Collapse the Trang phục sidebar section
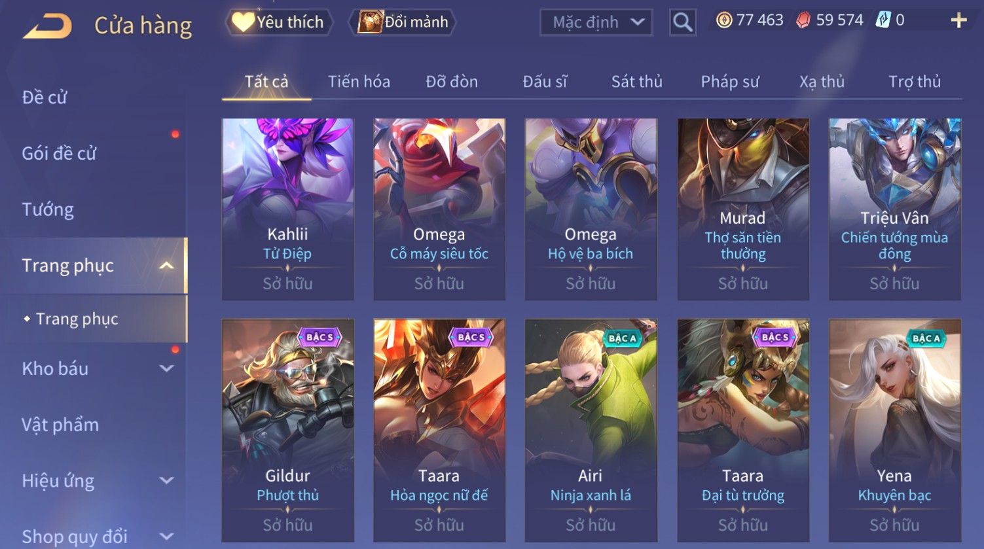 (x=167, y=265)
